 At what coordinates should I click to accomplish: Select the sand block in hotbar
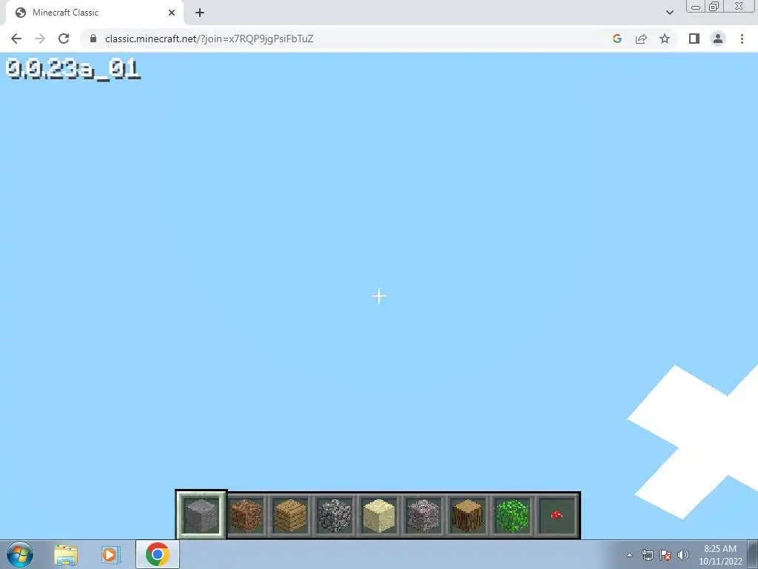coord(379,516)
